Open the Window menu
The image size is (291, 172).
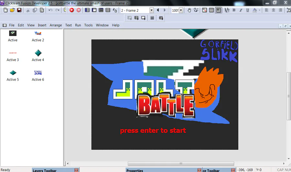[x=102, y=25]
